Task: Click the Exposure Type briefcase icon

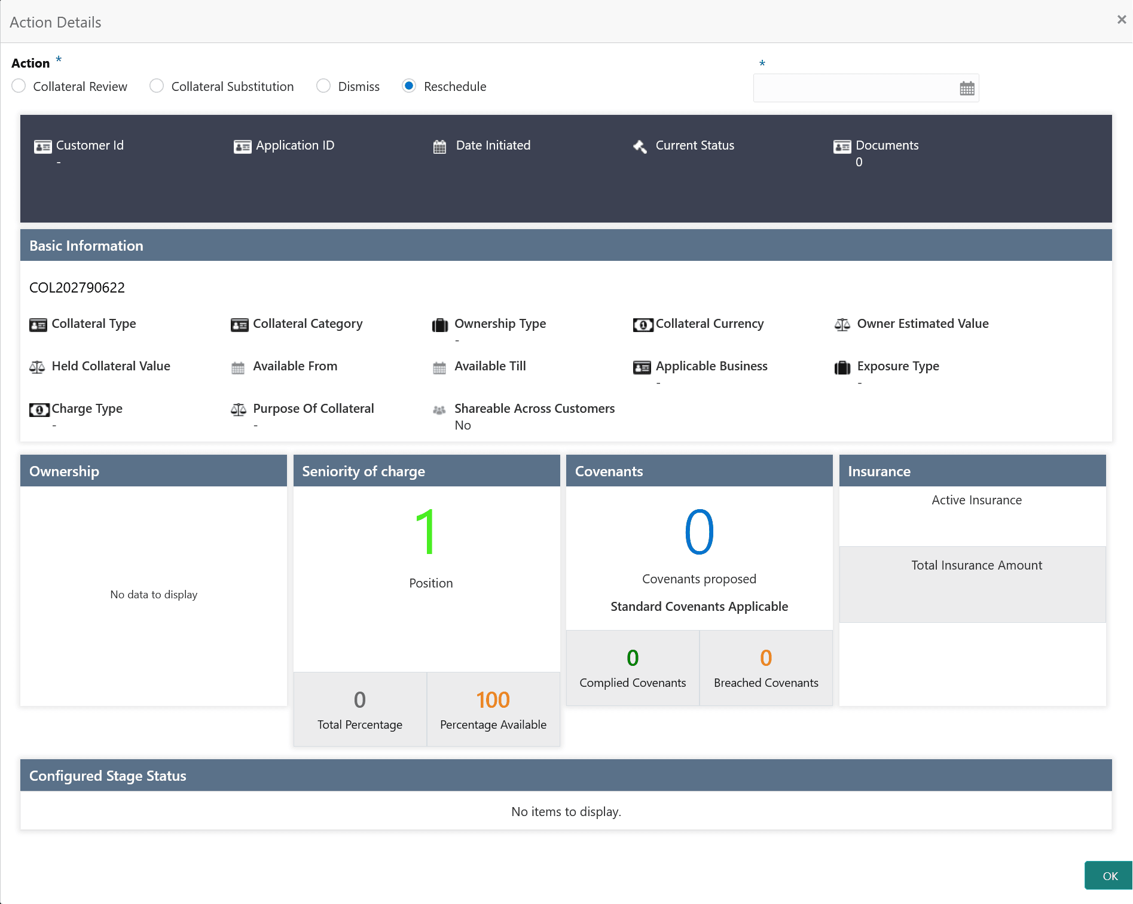Action: (x=842, y=367)
